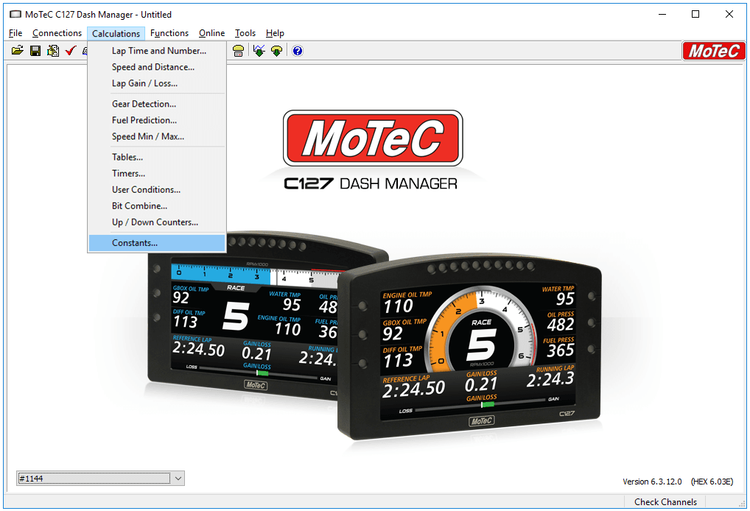Select Timers... in Calculations menu
750x511 pixels.
[157, 173]
